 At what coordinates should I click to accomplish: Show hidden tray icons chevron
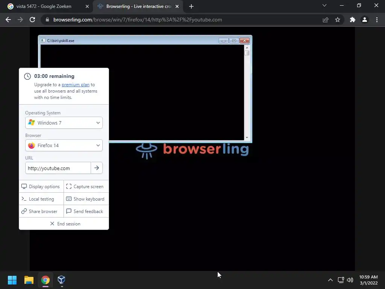[330, 280]
